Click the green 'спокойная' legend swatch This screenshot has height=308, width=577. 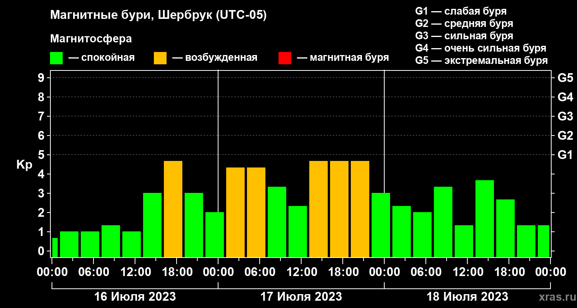pos(56,58)
